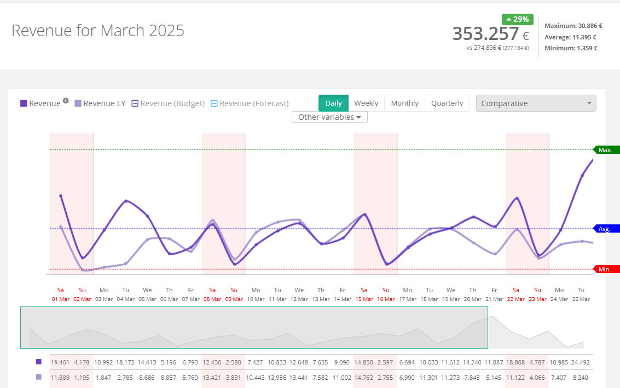The image size is (620, 388).
Task: Click the Min. line marker
Action: [x=606, y=269]
